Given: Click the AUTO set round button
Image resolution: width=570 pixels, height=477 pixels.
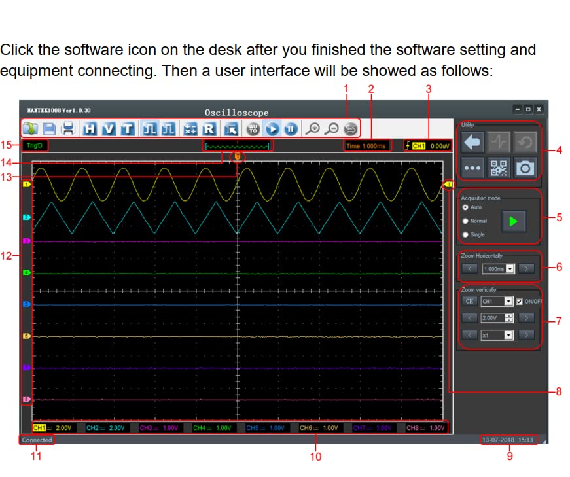Looking at the screenshot, I should (x=254, y=128).
